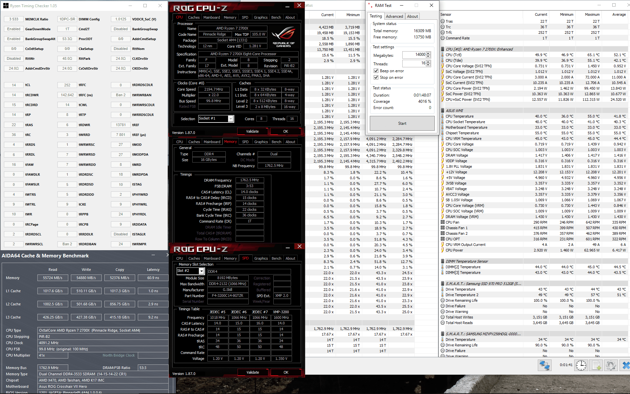Click the RAM Test title bar icon
This screenshot has height=394, width=630.
[370, 6]
